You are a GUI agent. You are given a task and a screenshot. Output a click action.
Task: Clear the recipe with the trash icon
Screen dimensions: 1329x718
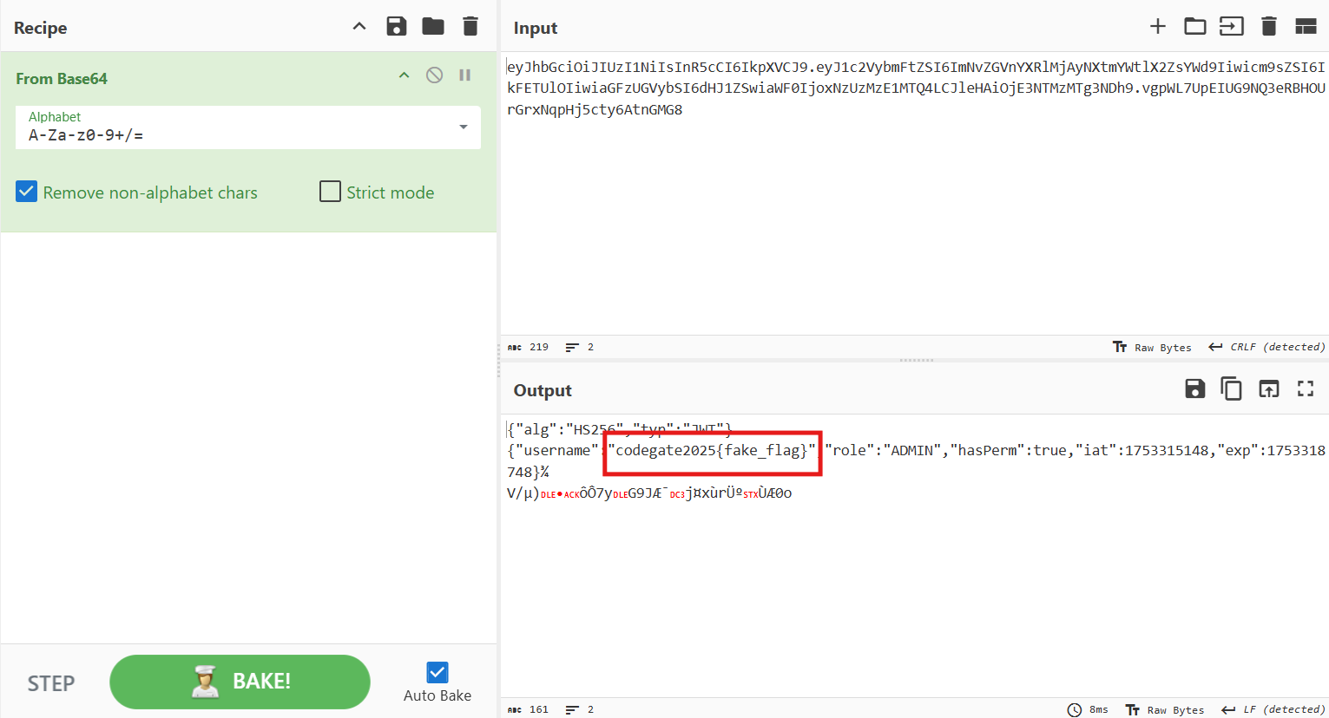(x=470, y=26)
